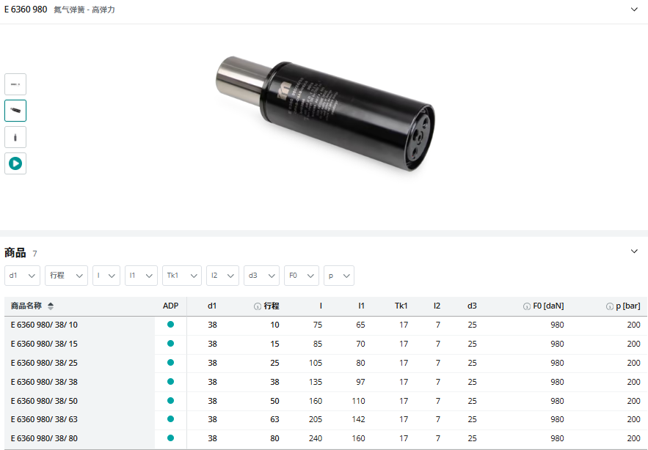This screenshot has height=450, width=648.
Task: Click the d3 column header
Action: tap(472, 306)
